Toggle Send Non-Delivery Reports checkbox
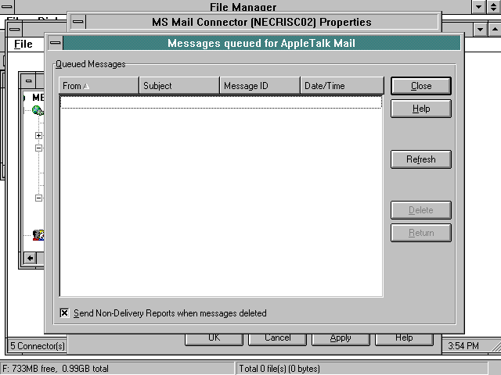The image size is (501, 375). pyautogui.click(x=64, y=313)
